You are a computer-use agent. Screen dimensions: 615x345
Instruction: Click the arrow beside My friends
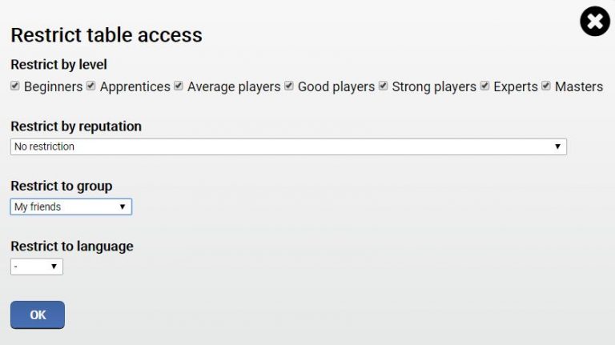coord(123,207)
